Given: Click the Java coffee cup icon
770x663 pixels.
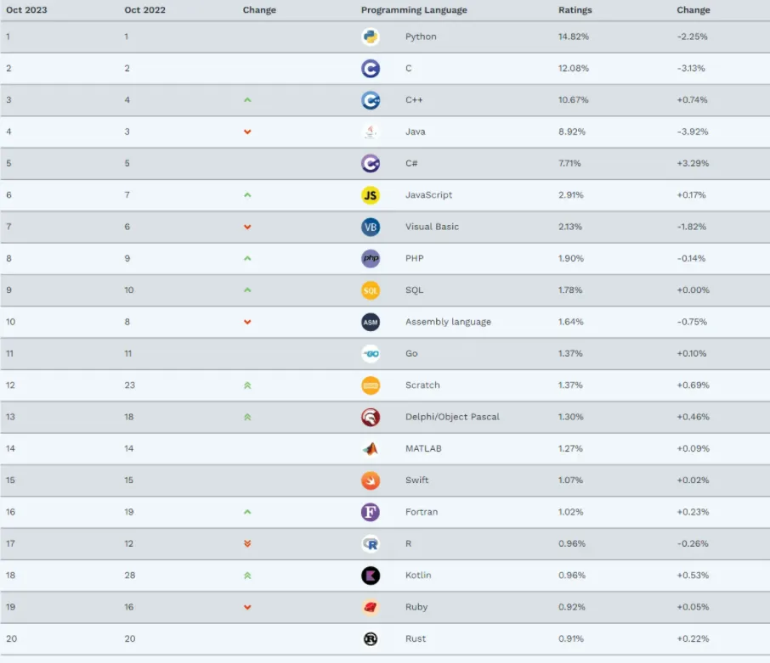Looking at the screenshot, I should 370,132.
